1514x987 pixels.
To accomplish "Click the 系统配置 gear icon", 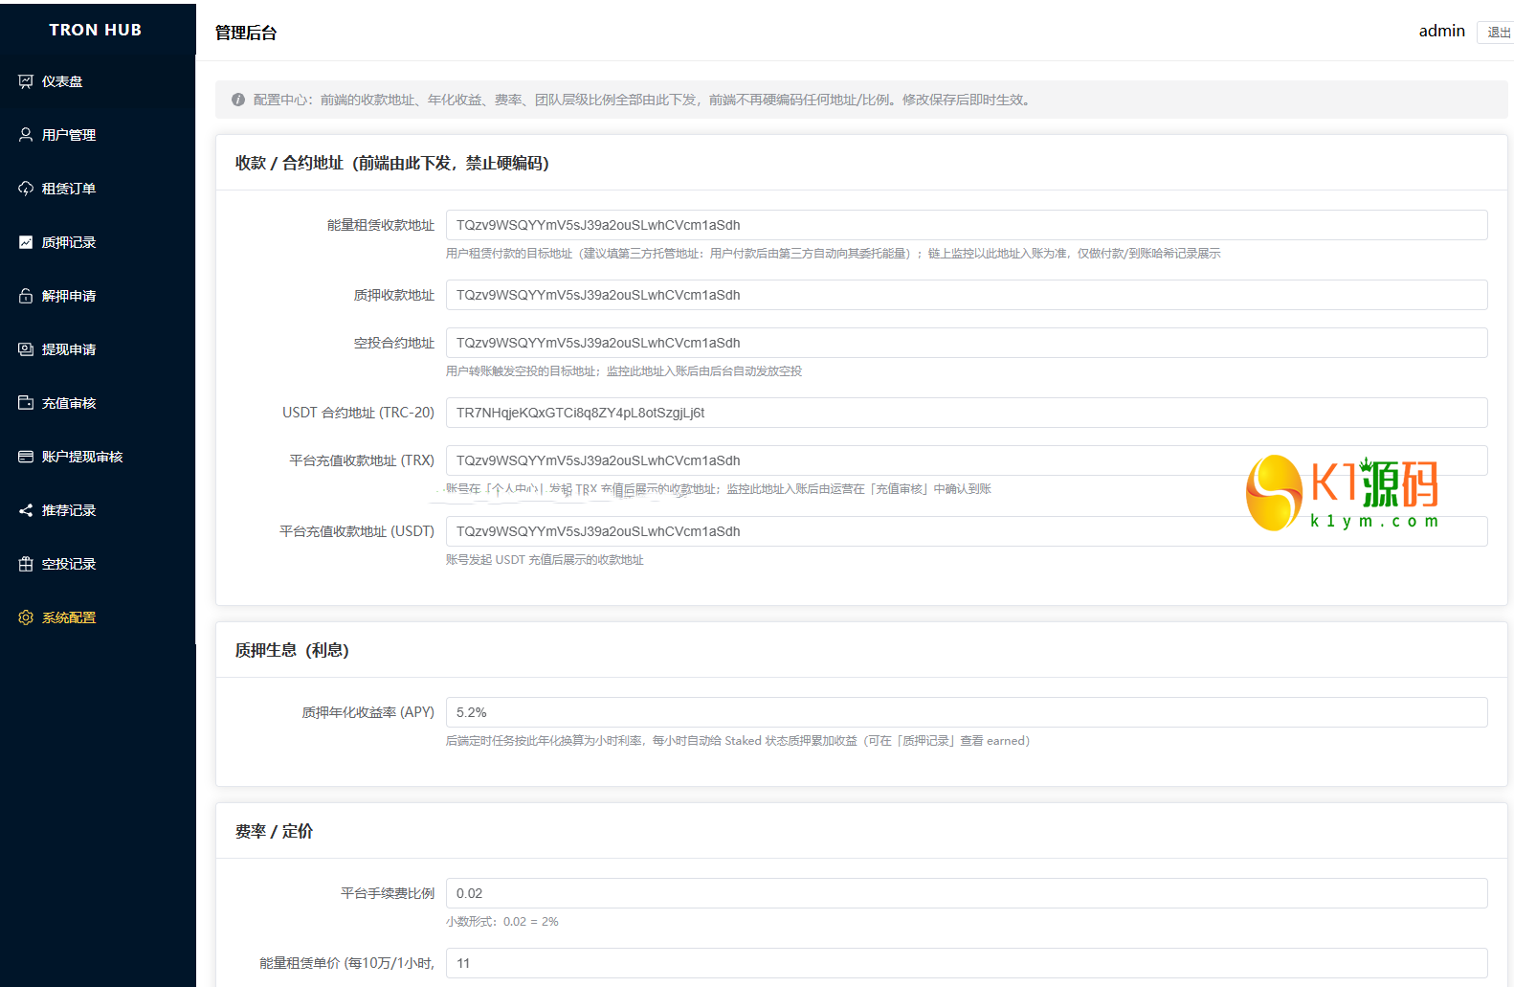I will pos(26,617).
